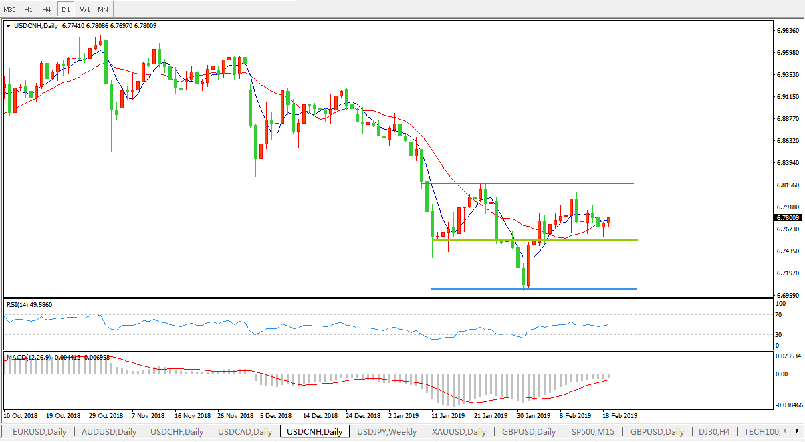
Task: Switch to the W1 weekly timeframe
Action: click(x=85, y=9)
